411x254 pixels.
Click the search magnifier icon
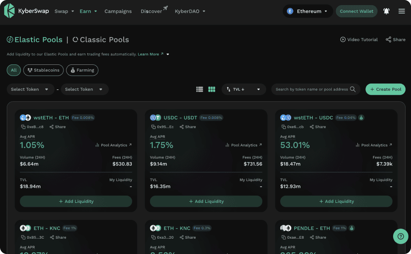353,89
